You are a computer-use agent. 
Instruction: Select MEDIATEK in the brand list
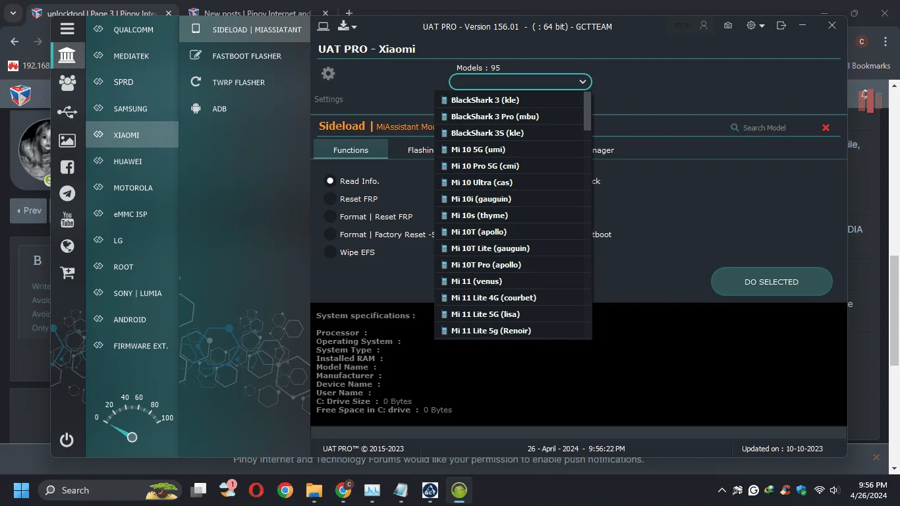pos(132,56)
